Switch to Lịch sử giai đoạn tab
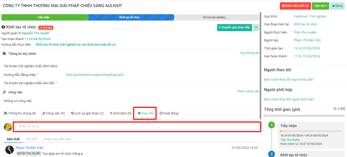The width and height of the screenshot is (347, 157). click(x=87, y=113)
